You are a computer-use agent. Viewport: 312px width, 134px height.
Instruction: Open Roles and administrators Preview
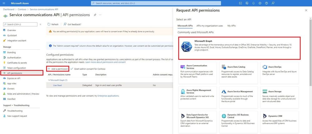[23, 94]
